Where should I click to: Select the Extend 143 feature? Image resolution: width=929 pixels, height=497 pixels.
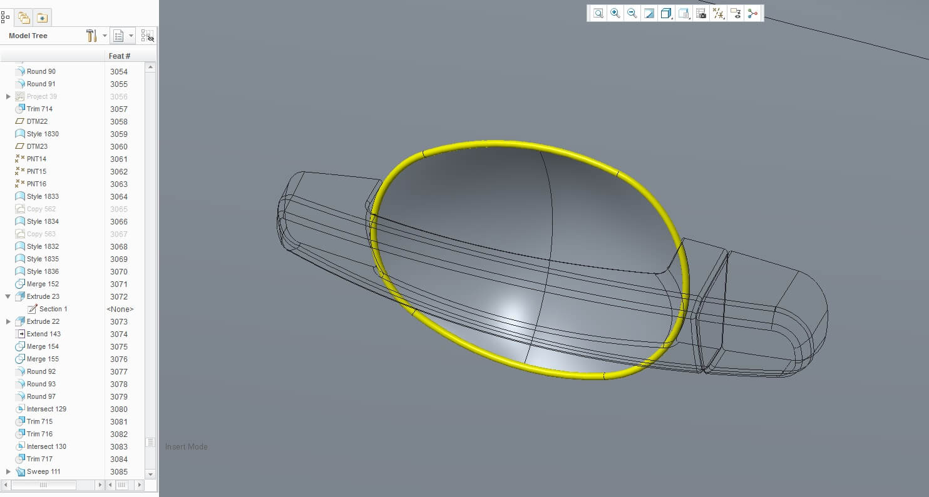click(x=43, y=334)
